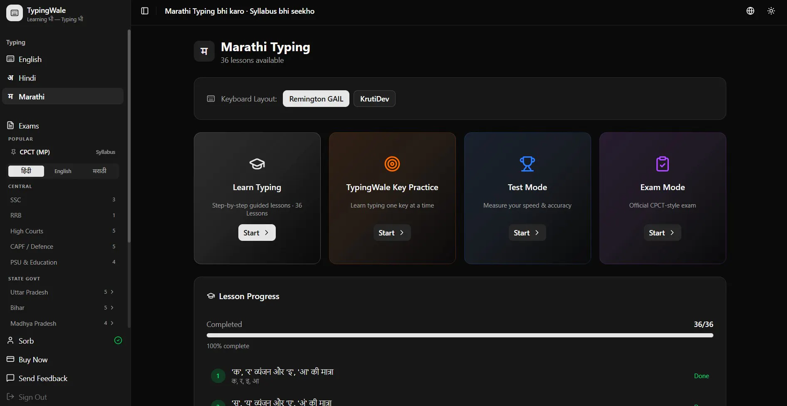
Task: Start Exam Mode
Action: pyautogui.click(x=663, y=233)
